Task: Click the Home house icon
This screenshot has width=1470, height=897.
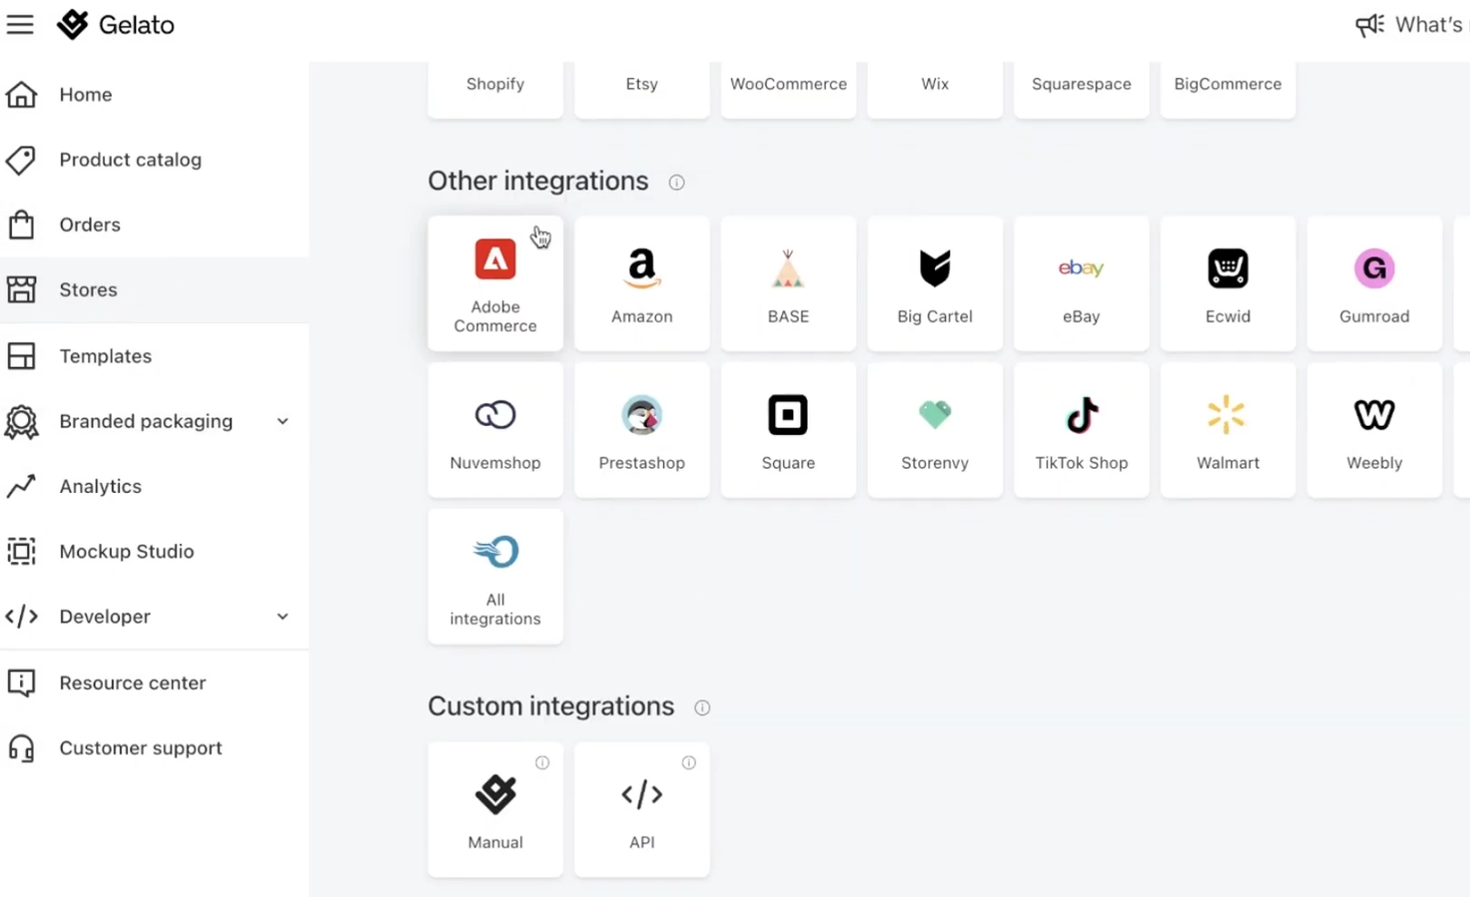Action: (22, 94)
